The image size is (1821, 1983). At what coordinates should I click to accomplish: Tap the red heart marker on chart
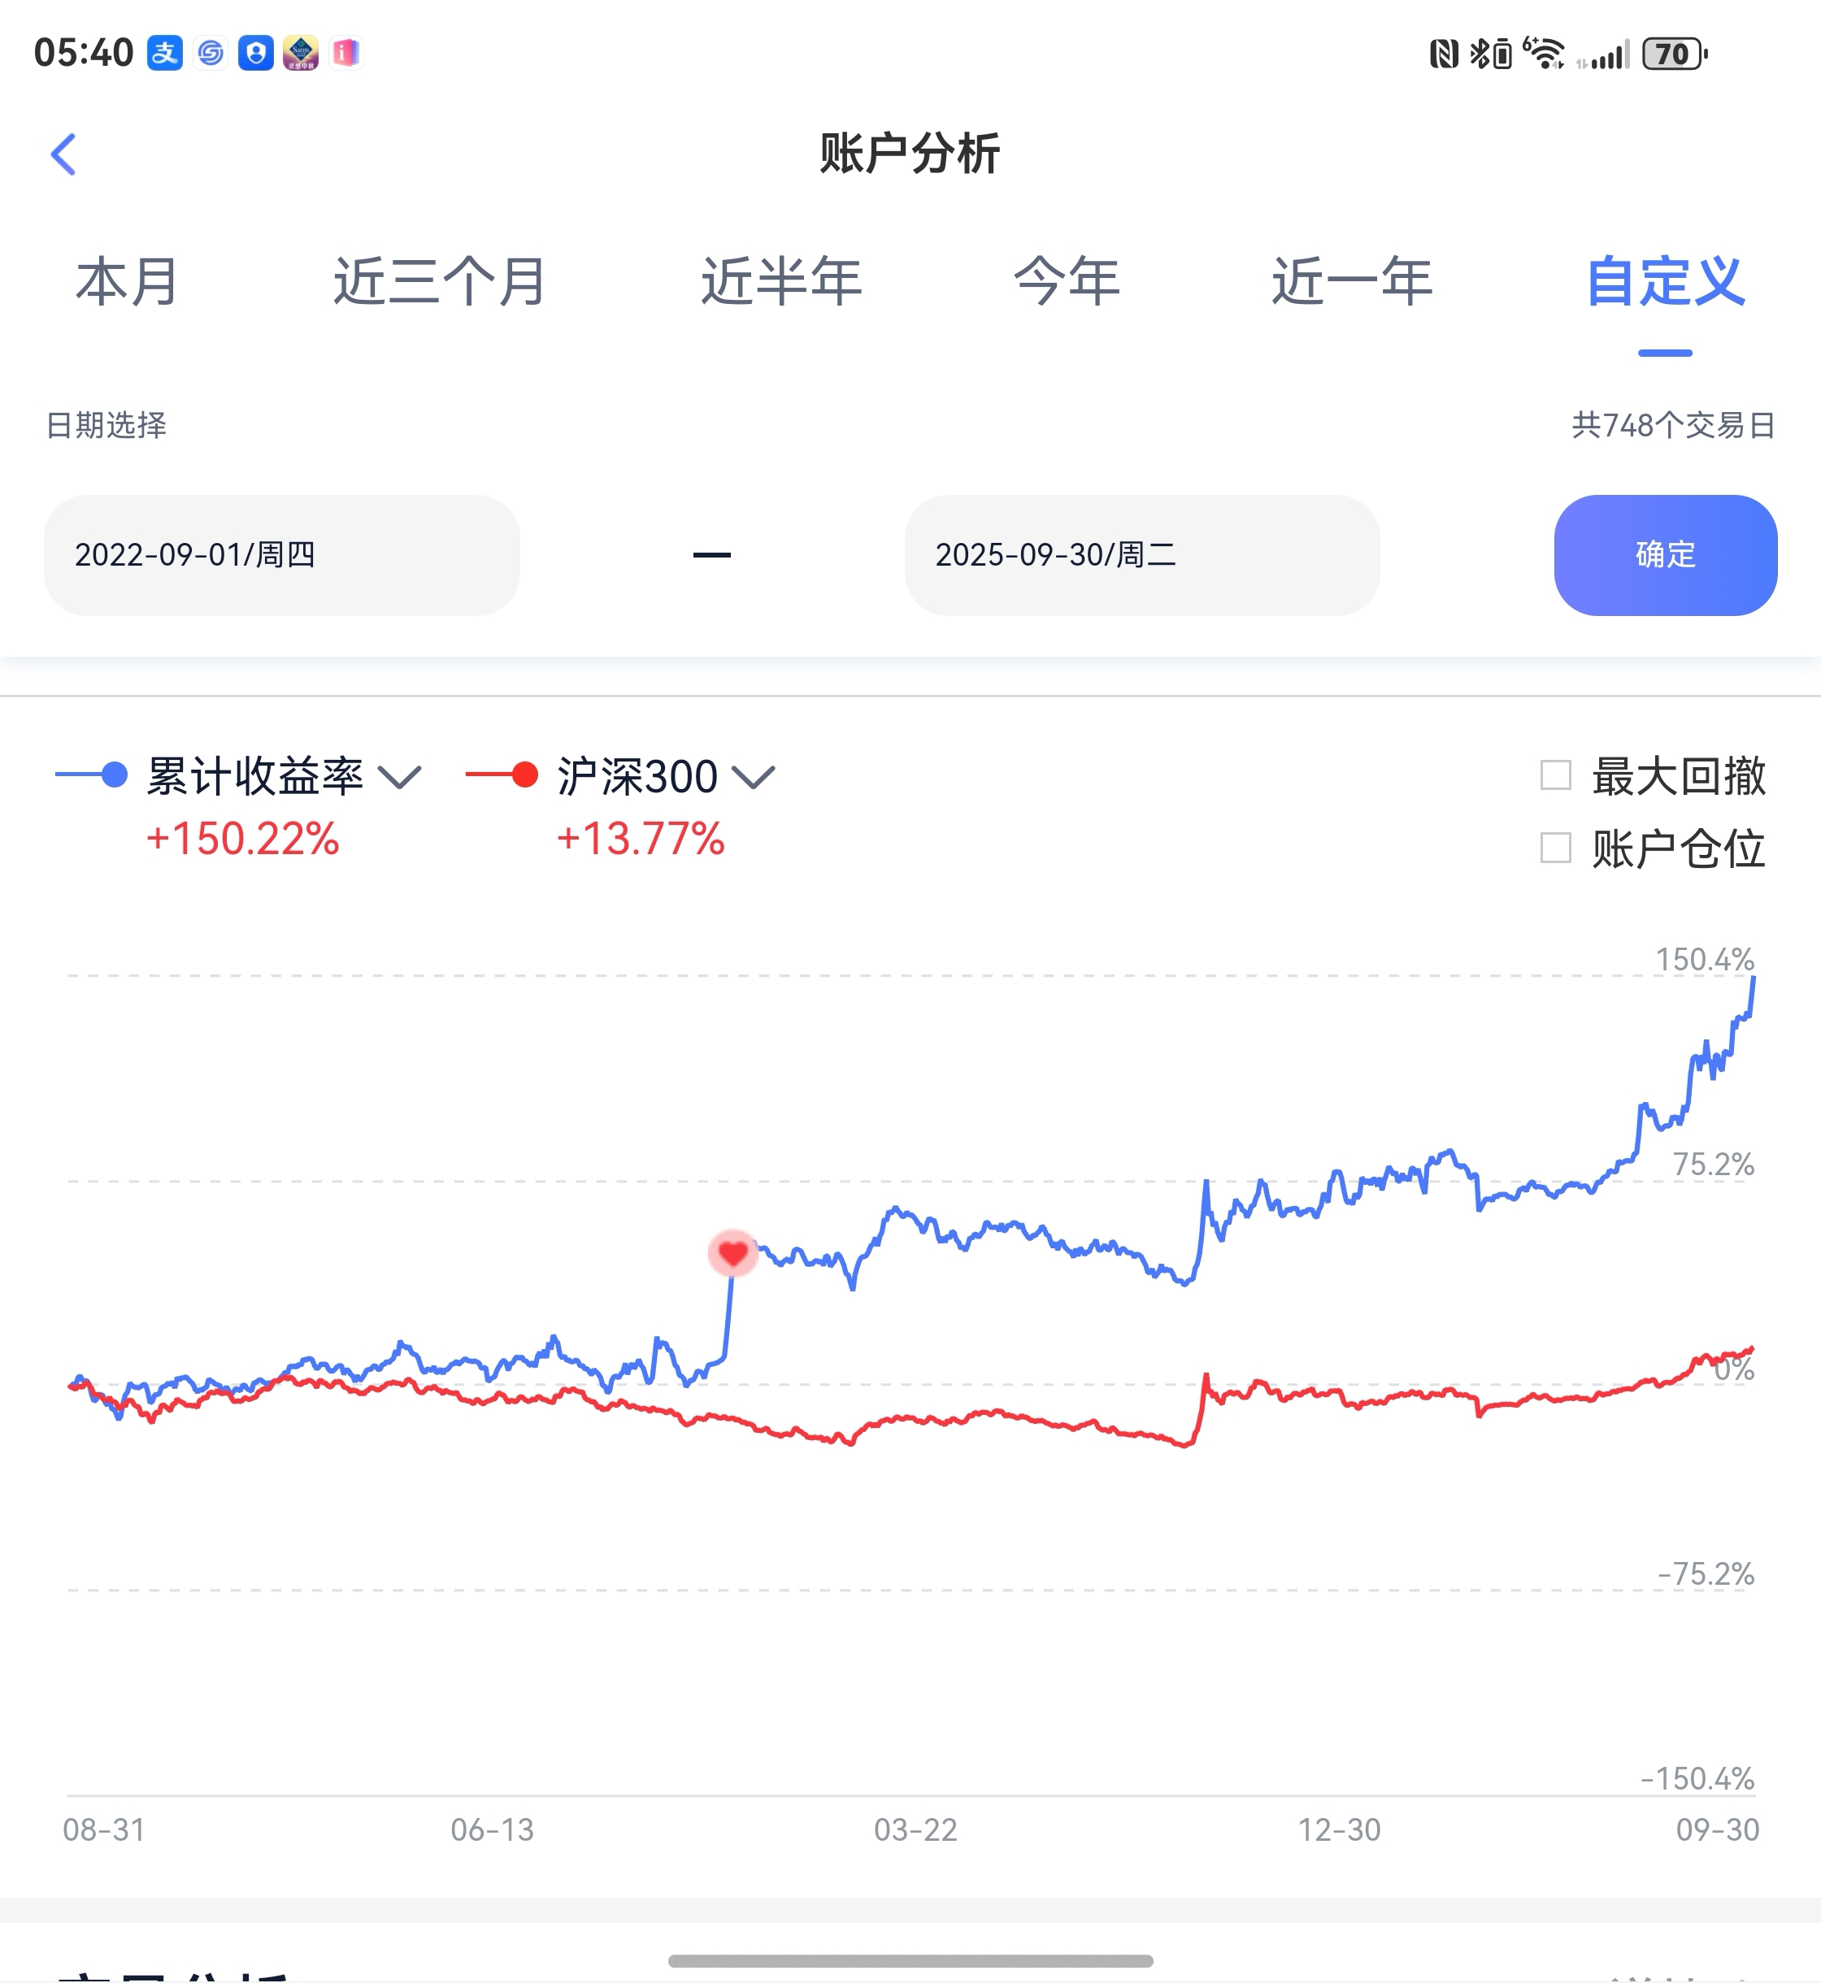pos(732,1253)
